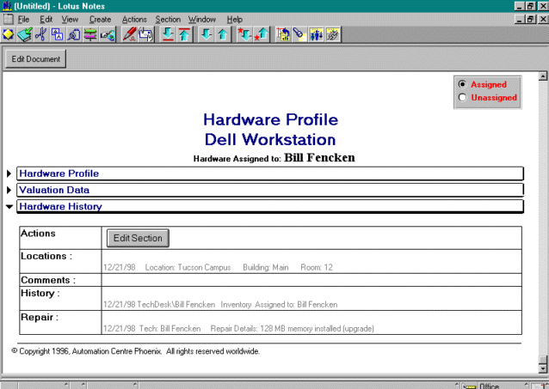Open the View menu

coord(70,20)
